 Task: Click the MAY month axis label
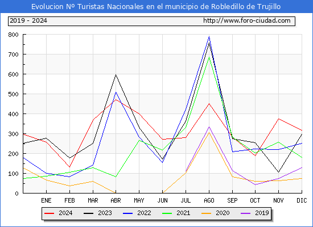pyautogui.click(x=139, y=200)
